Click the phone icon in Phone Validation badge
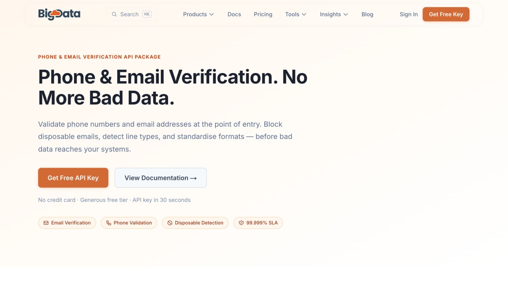 pyautogui.click(x=109, y=223)
